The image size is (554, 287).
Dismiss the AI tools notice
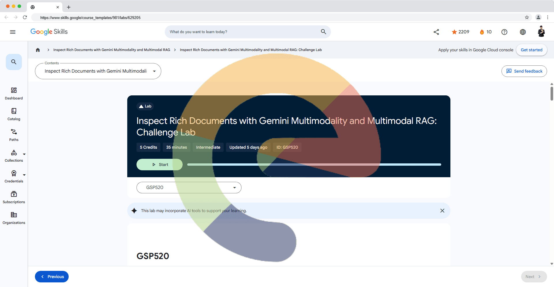442,211
